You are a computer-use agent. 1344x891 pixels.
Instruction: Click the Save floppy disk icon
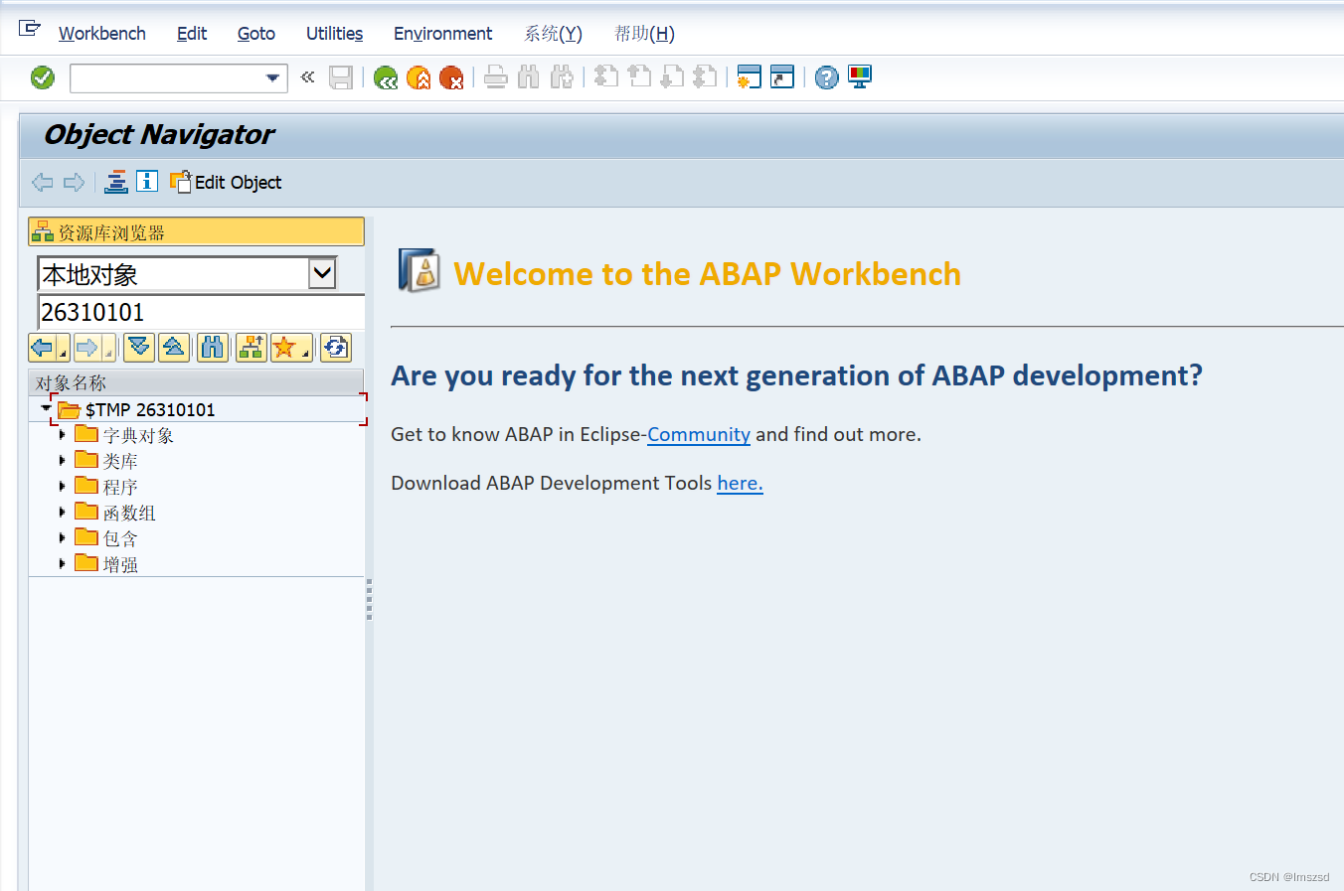pos(341,77)
